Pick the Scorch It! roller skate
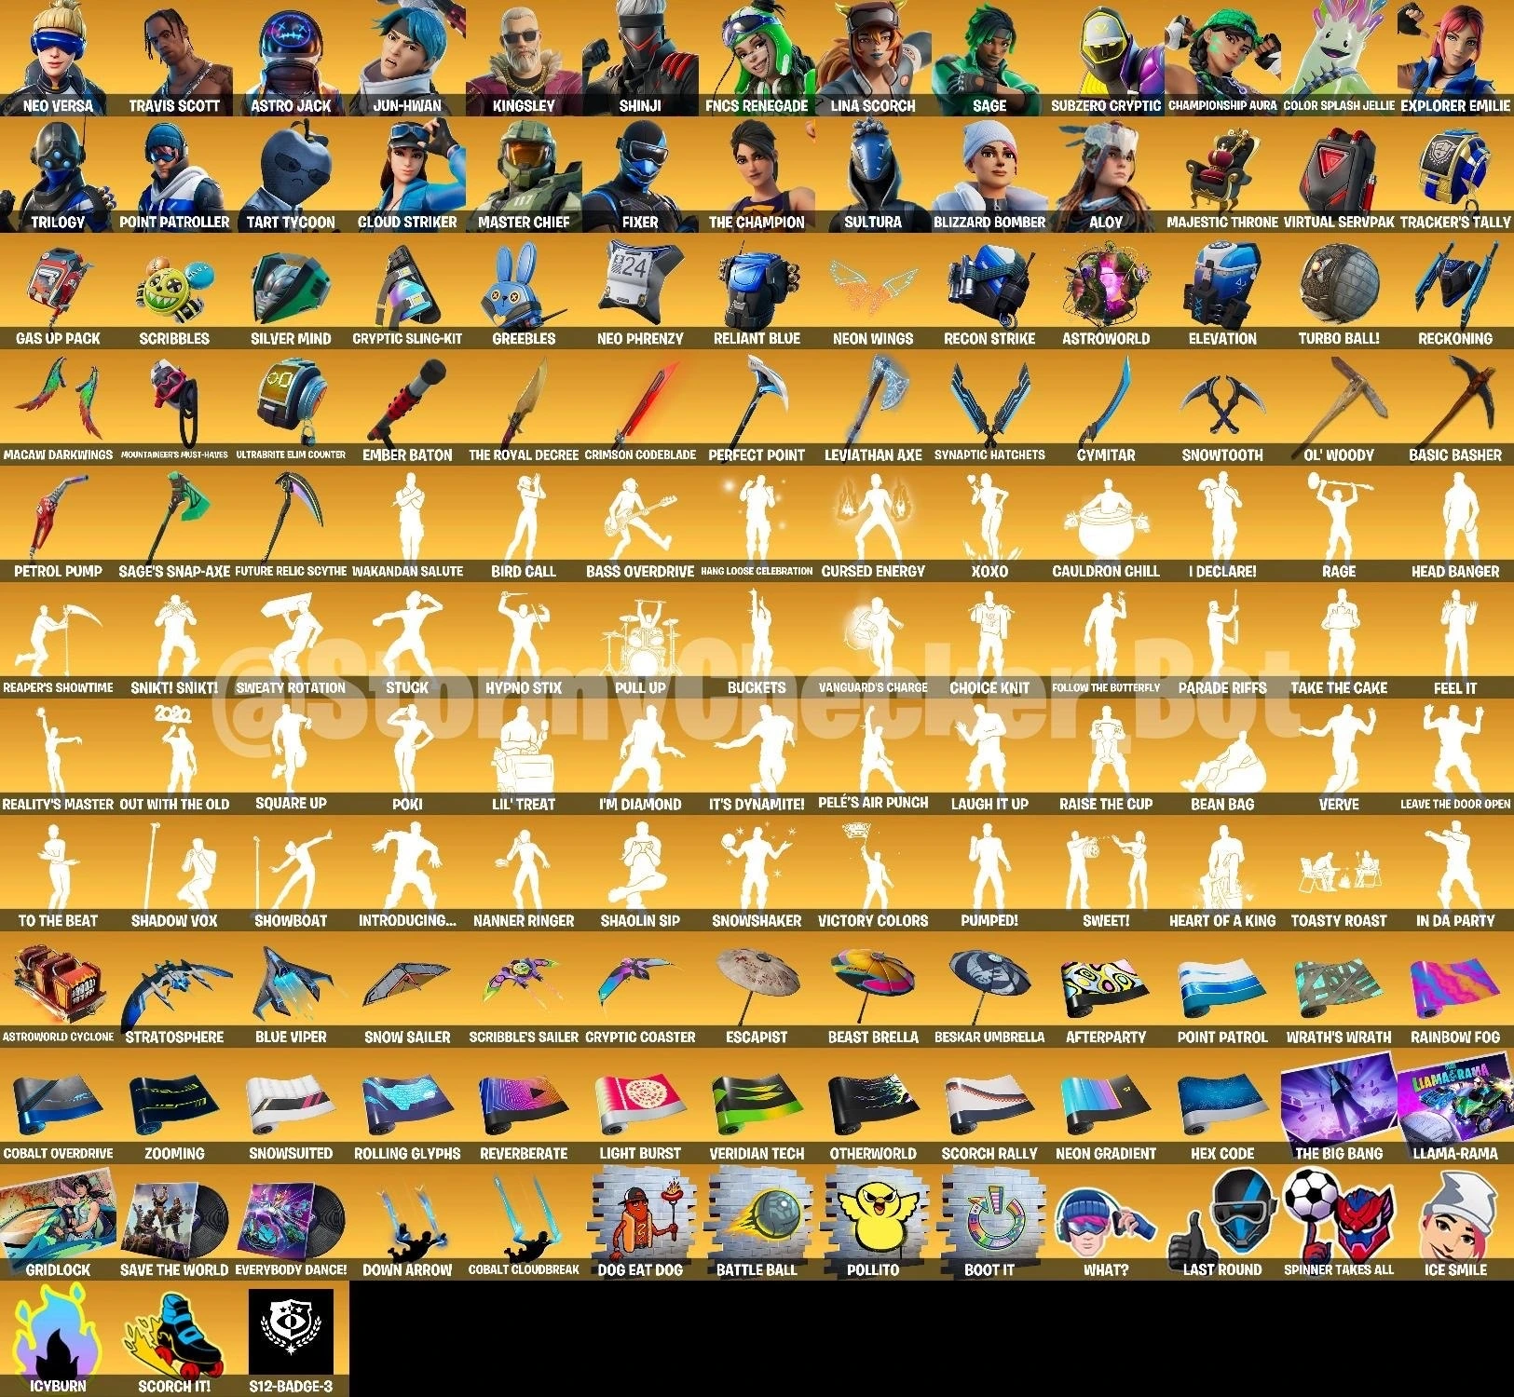Image resolution: width=1514 pixels, height=1397 pixels. click(x=174, y=1338)
